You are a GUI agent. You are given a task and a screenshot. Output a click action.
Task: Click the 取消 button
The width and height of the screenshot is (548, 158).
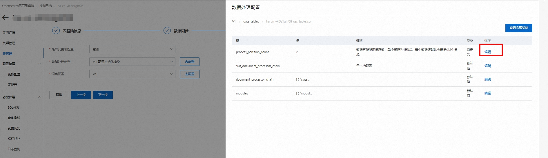tap(59, 95)
